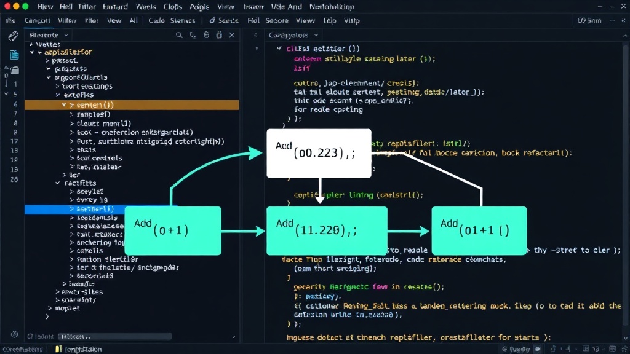Open the 'Sleatate' sidebar dropdown arrow
Image resolution: width=630 pixels, height=354 pixels.
[66, 35]
